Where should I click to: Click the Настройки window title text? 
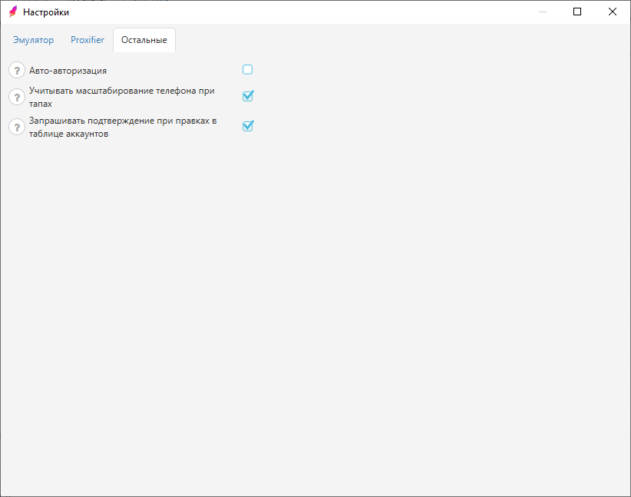tap(46, 12)
